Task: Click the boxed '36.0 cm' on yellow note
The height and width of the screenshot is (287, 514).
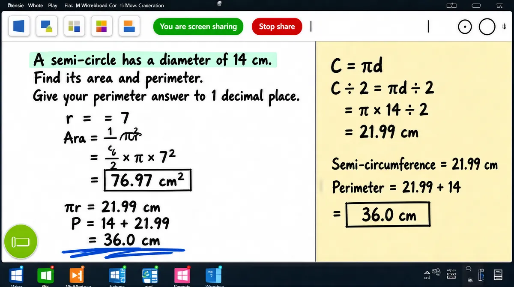Action: click(388, 214)
